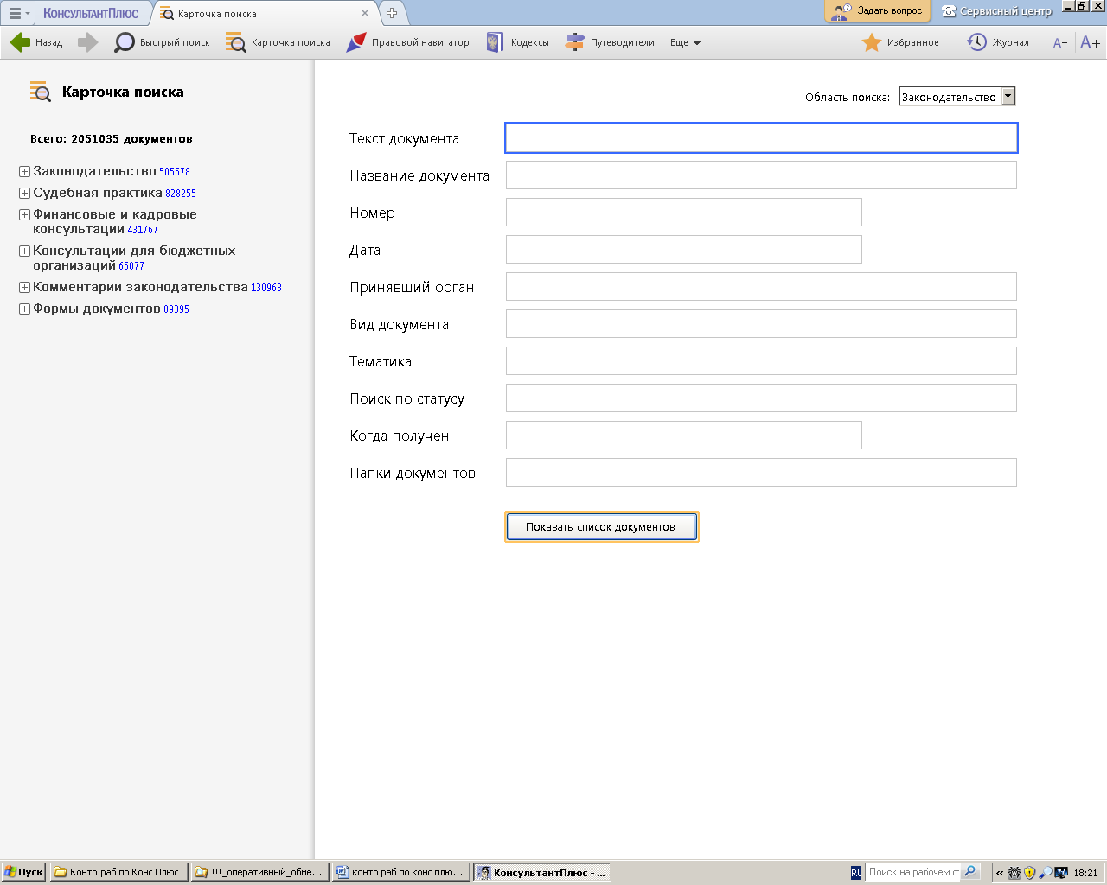
Task: Close the Карточка поиска tab
Action: click(365, 13)
